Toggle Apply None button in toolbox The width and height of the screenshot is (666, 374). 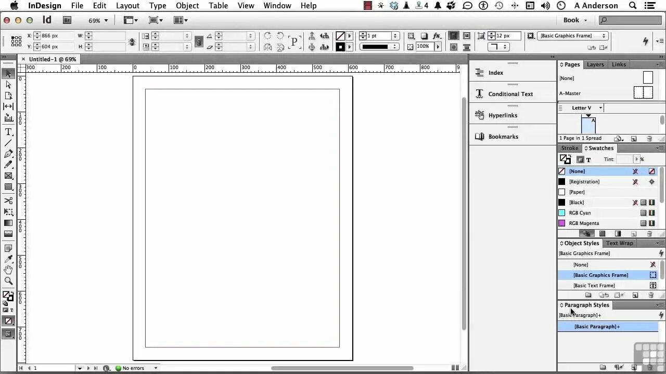[x=8, y=321]
